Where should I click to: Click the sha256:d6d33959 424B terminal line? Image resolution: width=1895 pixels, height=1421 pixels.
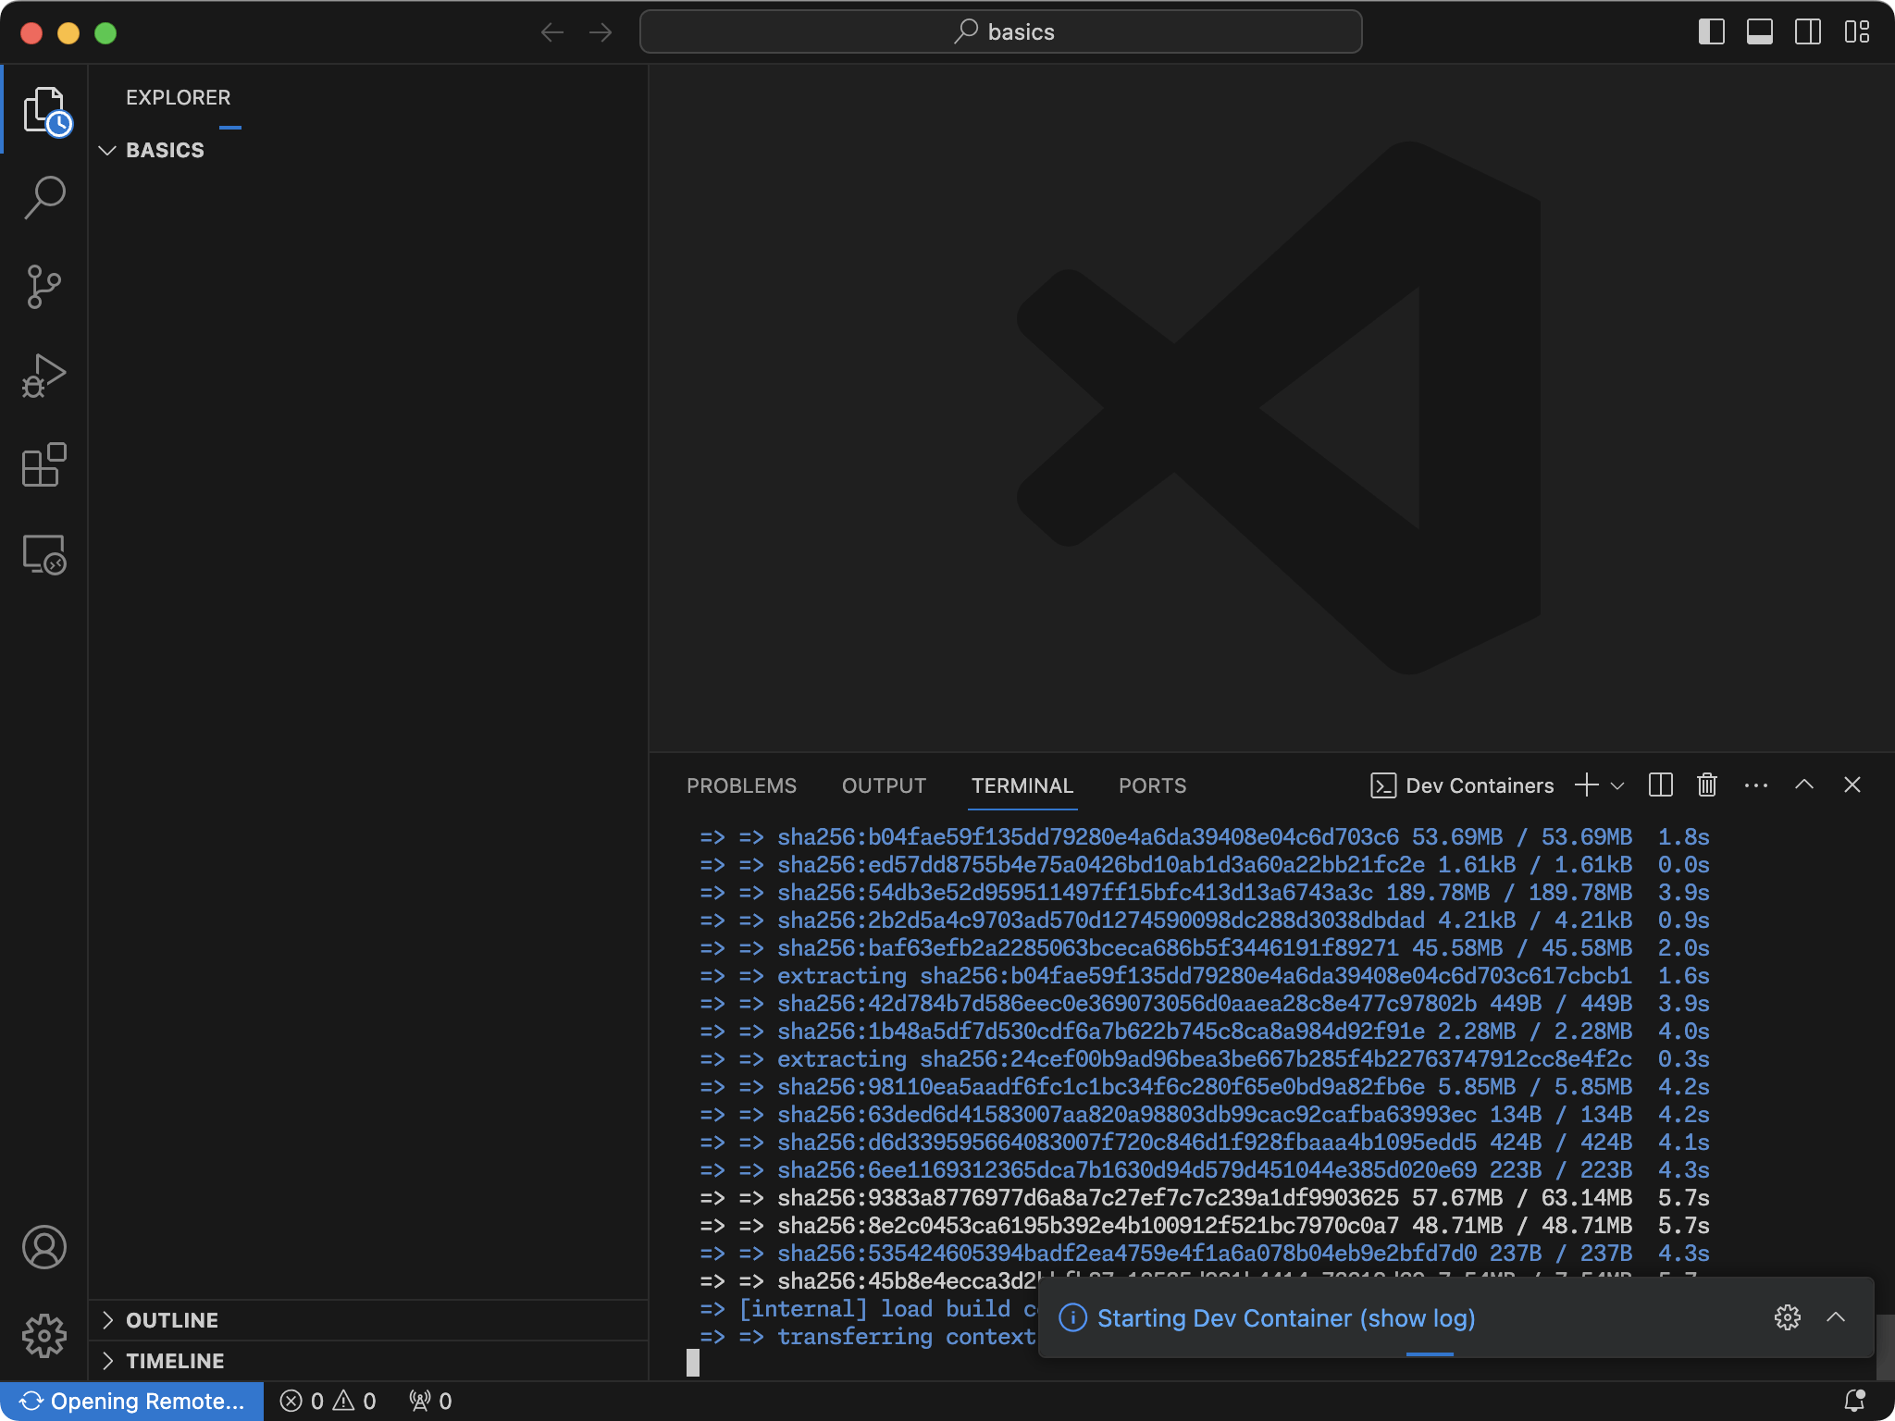[x=1204, y=1143]
